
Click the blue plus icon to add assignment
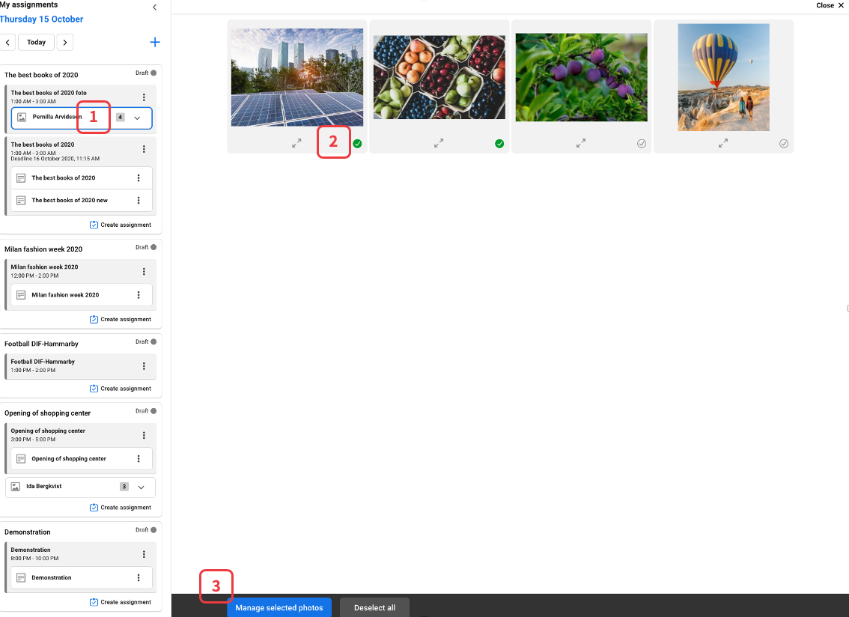click(155, 43)
